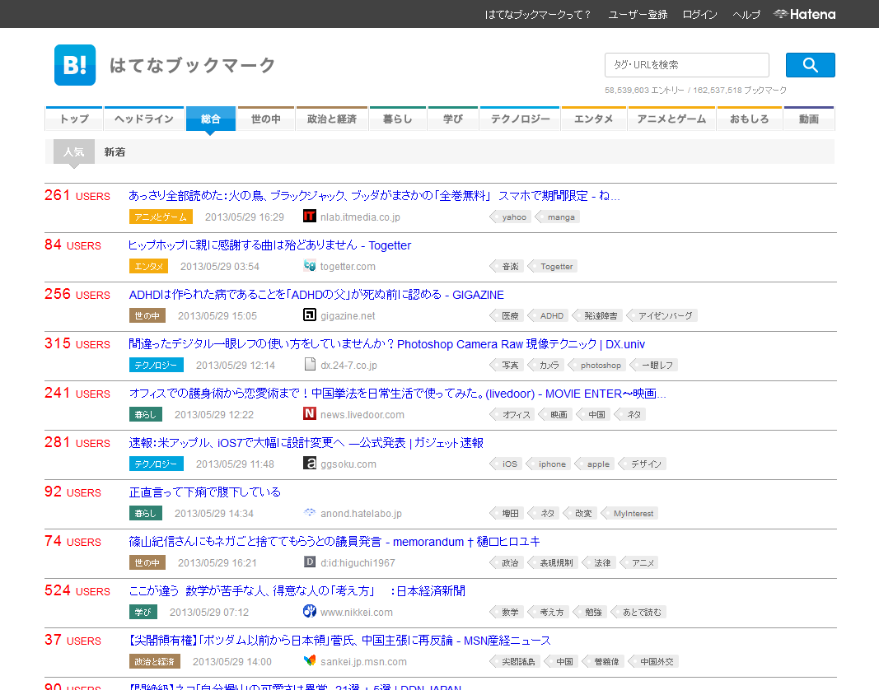Click the 一眼レフ tag
This screenshot has height=690, width=879.
point(653,365)
